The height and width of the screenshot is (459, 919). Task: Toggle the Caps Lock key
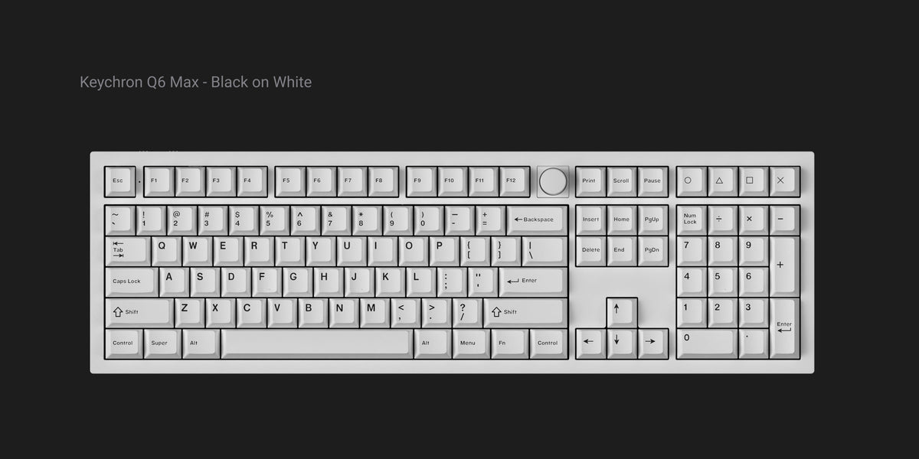click(130, 282)
